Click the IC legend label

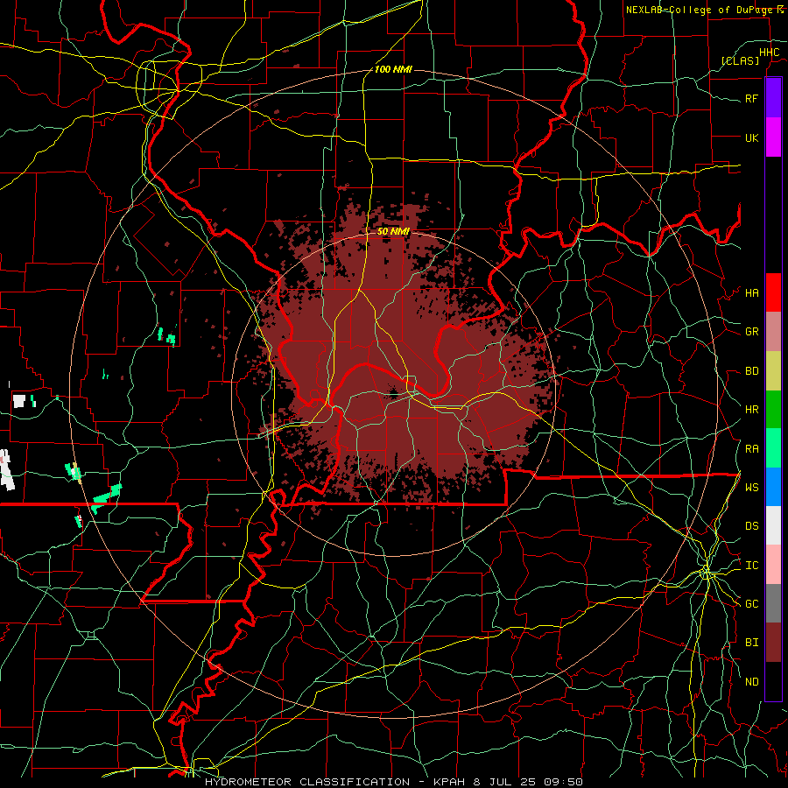(x=751, y=566)
